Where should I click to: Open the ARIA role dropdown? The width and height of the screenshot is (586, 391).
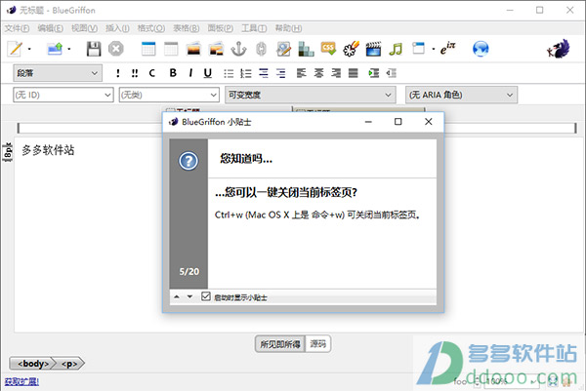coord(462,95)
